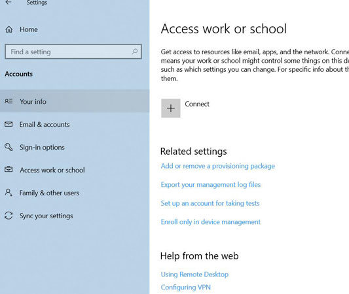Open Using Remote Desktop help link
Viewport: 349px width, 294px height.
(194, 274)
